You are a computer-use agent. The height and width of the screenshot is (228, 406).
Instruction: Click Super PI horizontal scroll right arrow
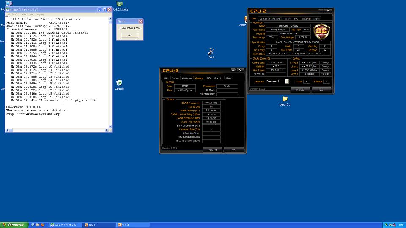(107, 130)
